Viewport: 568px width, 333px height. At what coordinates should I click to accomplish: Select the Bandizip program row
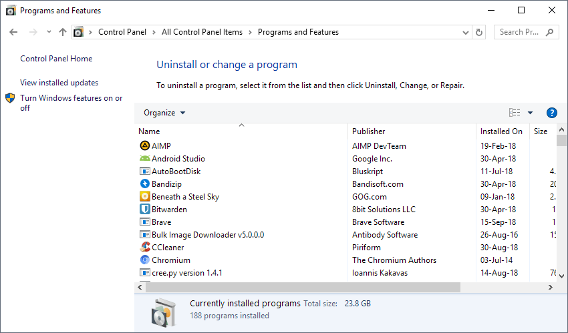click(x=347, y=184)
